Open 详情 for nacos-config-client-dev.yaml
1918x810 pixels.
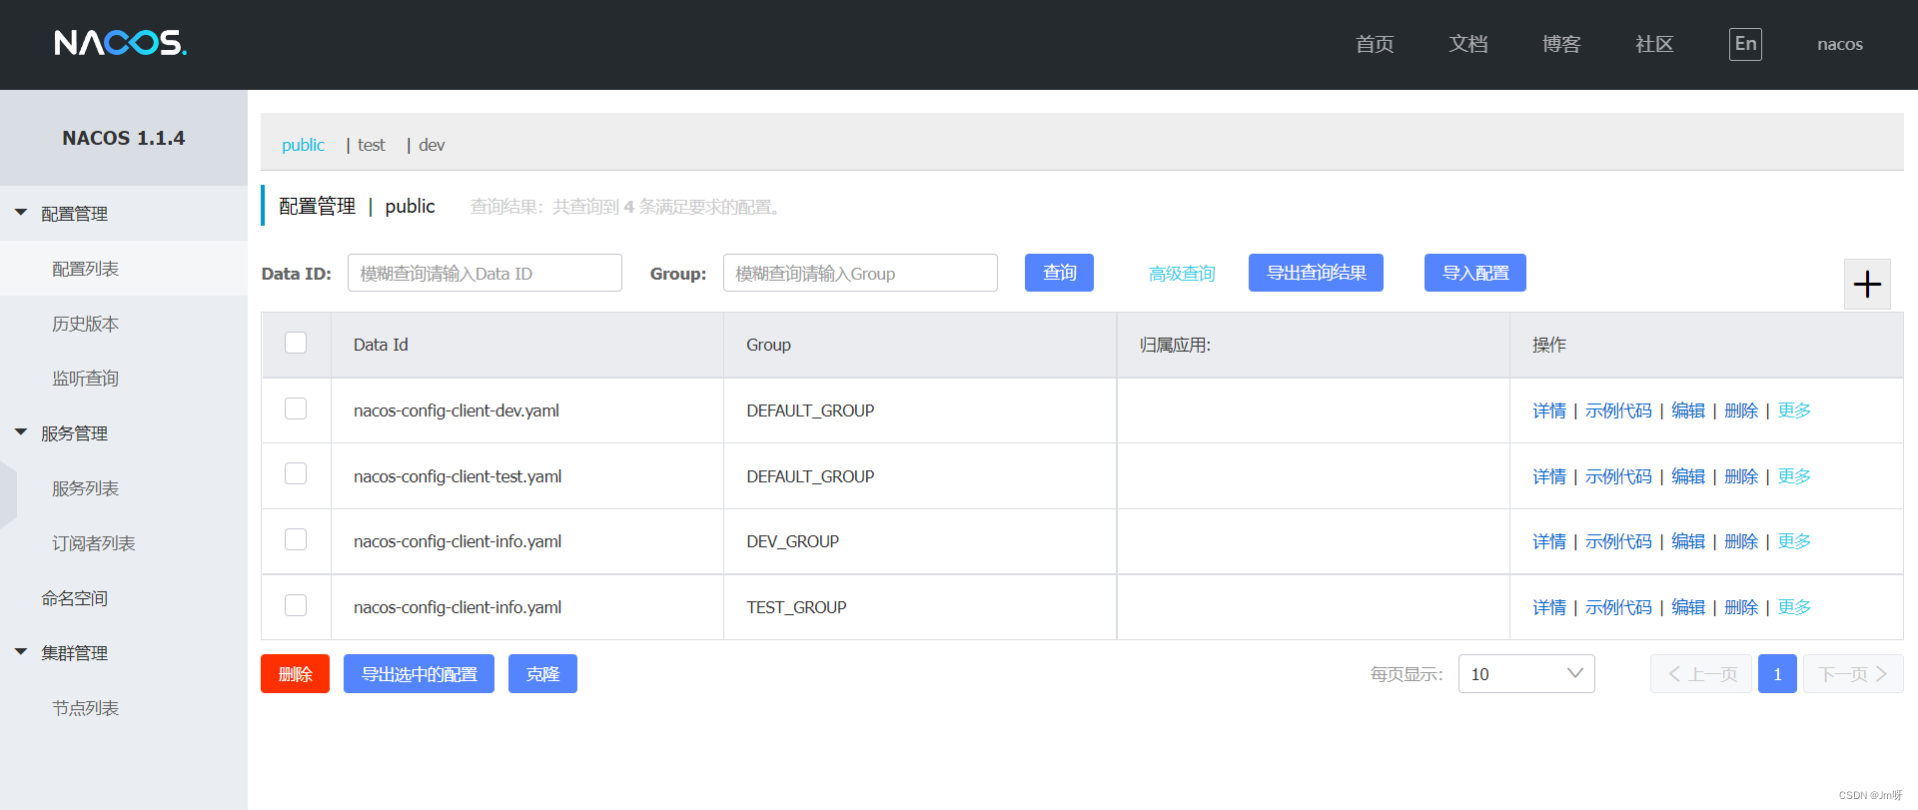(1549, 410)
